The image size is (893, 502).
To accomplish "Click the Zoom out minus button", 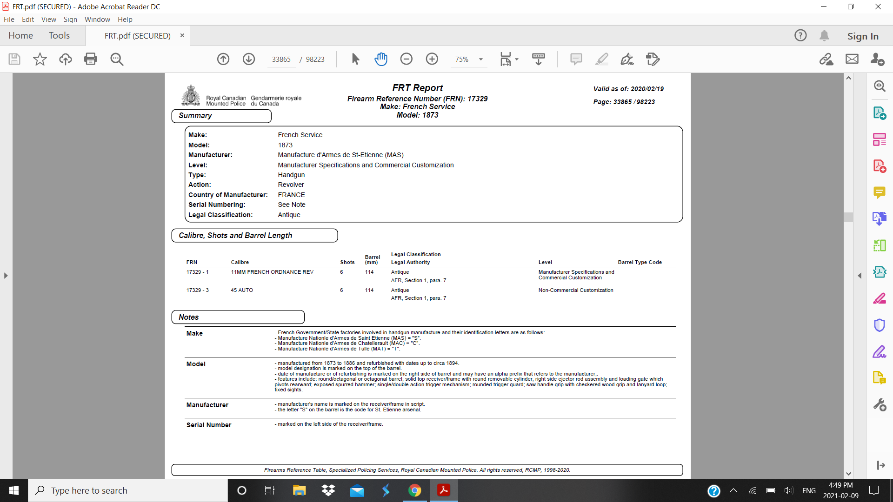I will pyautogui.click(x=407, y=59).
